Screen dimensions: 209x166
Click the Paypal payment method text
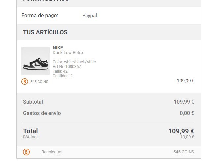(89, 16)
